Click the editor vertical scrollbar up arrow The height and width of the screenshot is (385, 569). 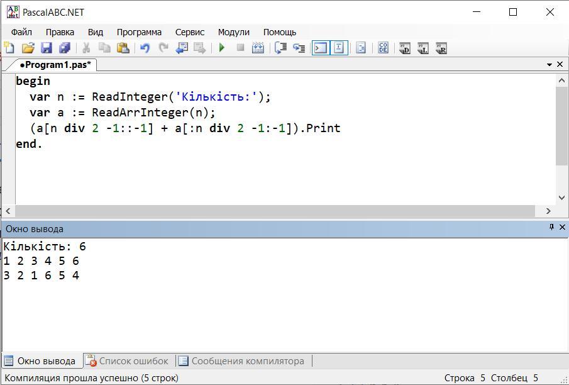(561, 81)
